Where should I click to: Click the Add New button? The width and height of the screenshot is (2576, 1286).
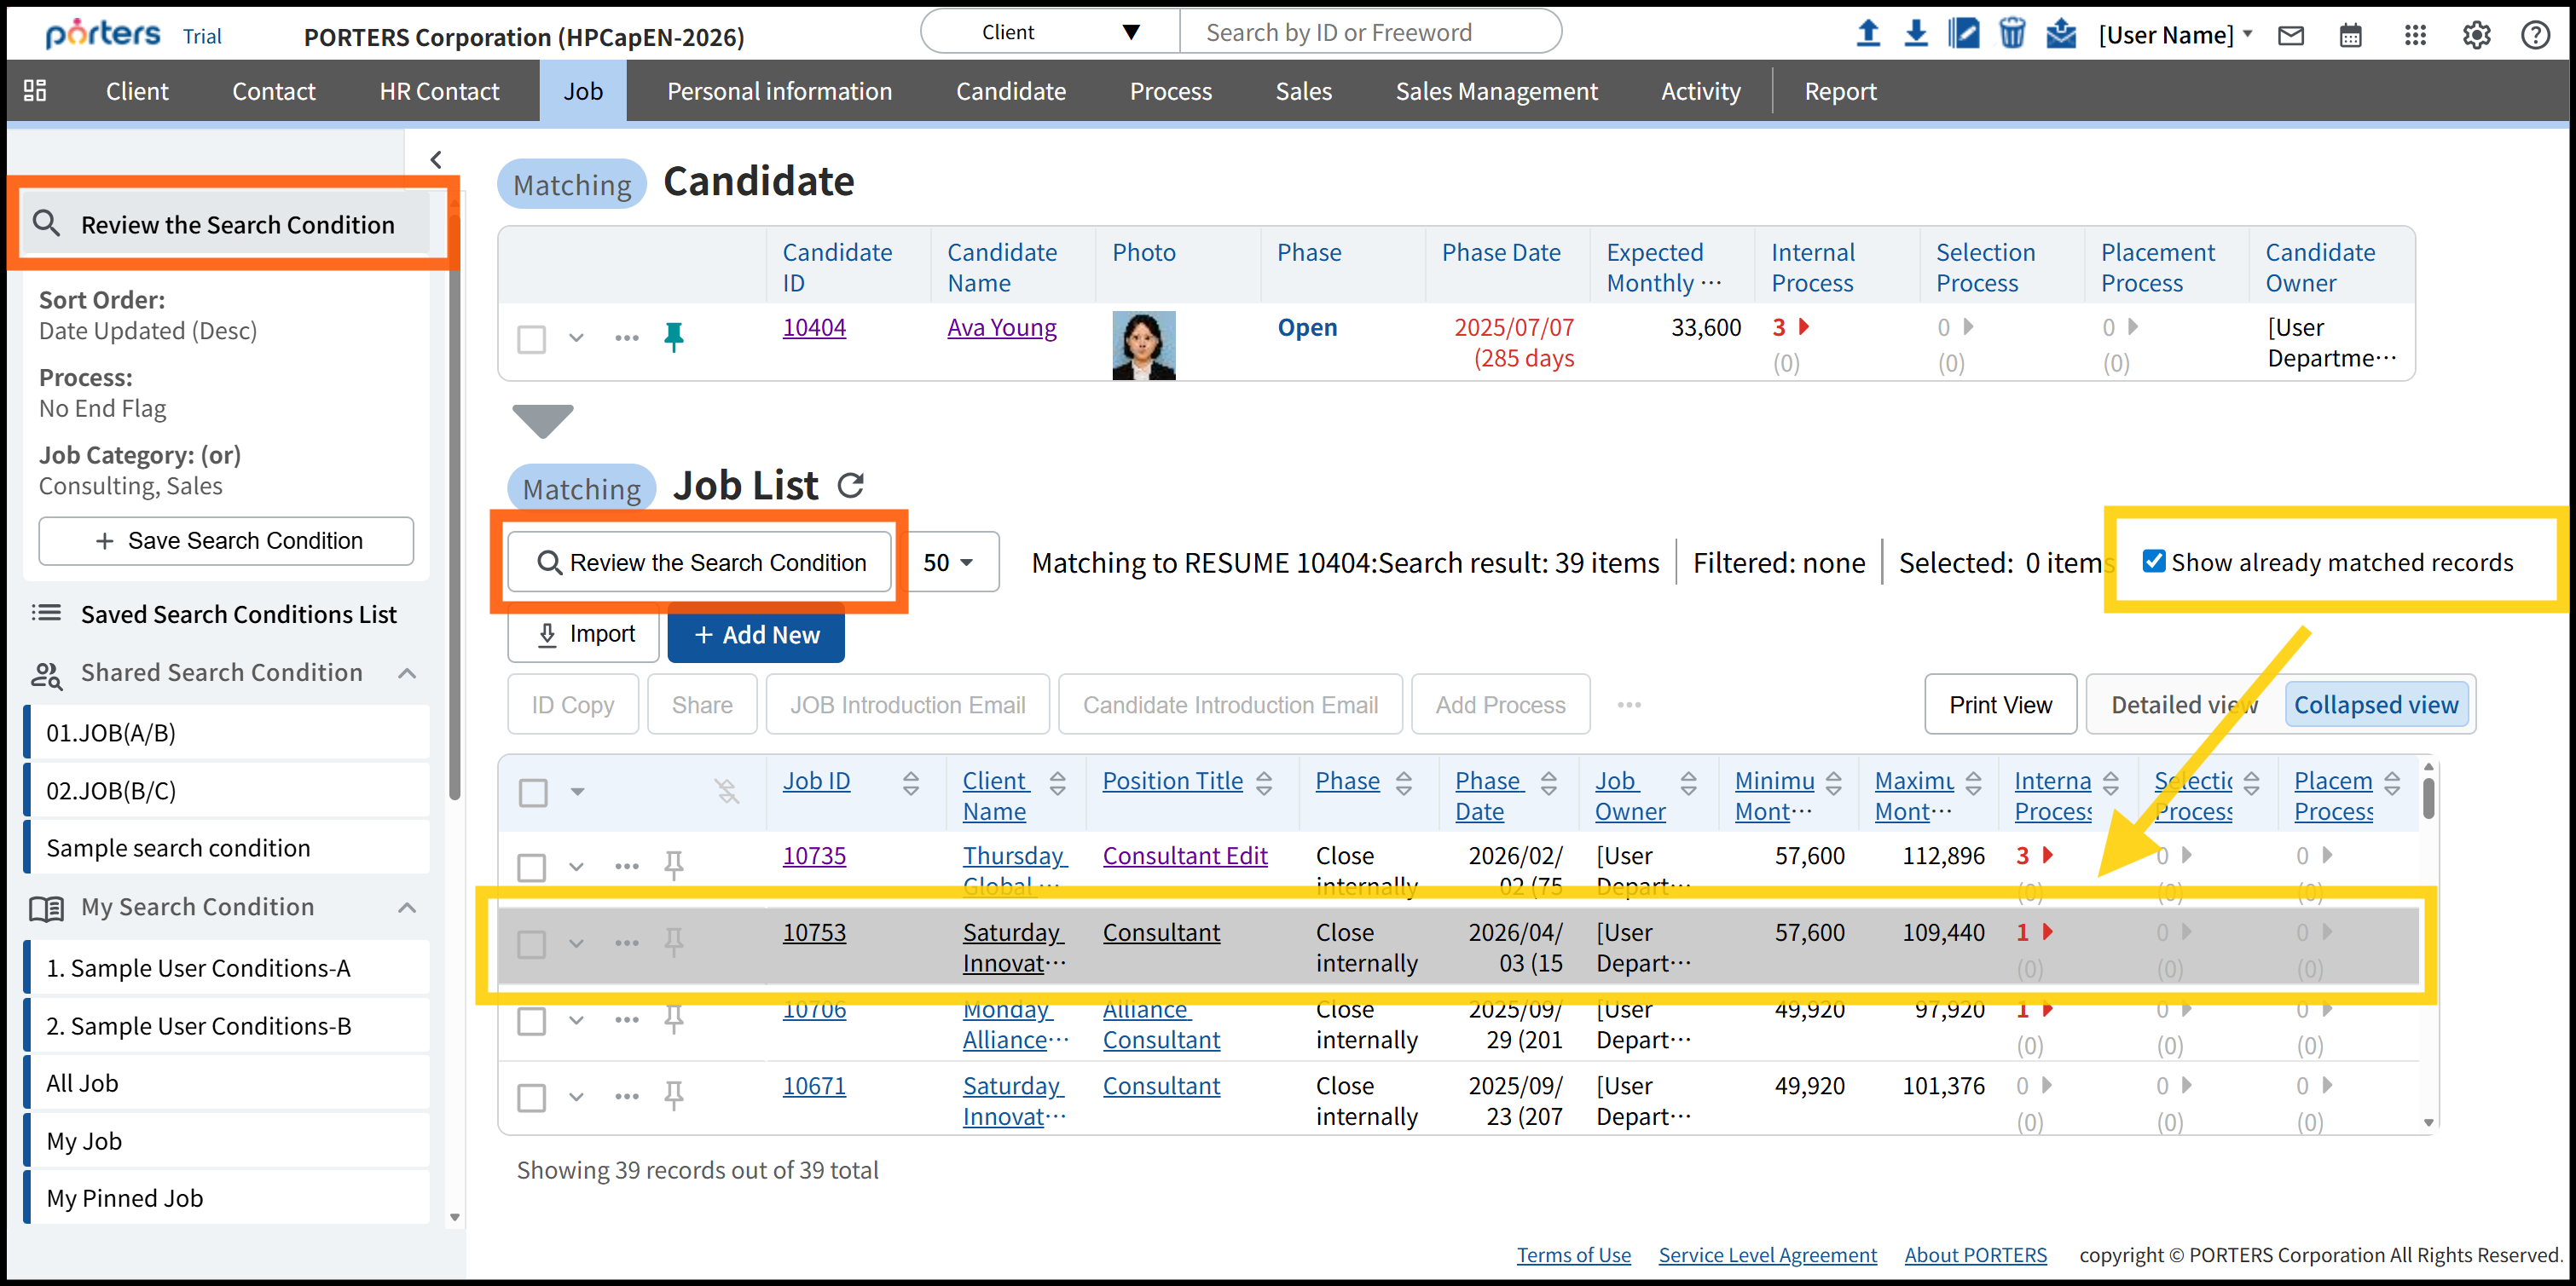point(756,635)
